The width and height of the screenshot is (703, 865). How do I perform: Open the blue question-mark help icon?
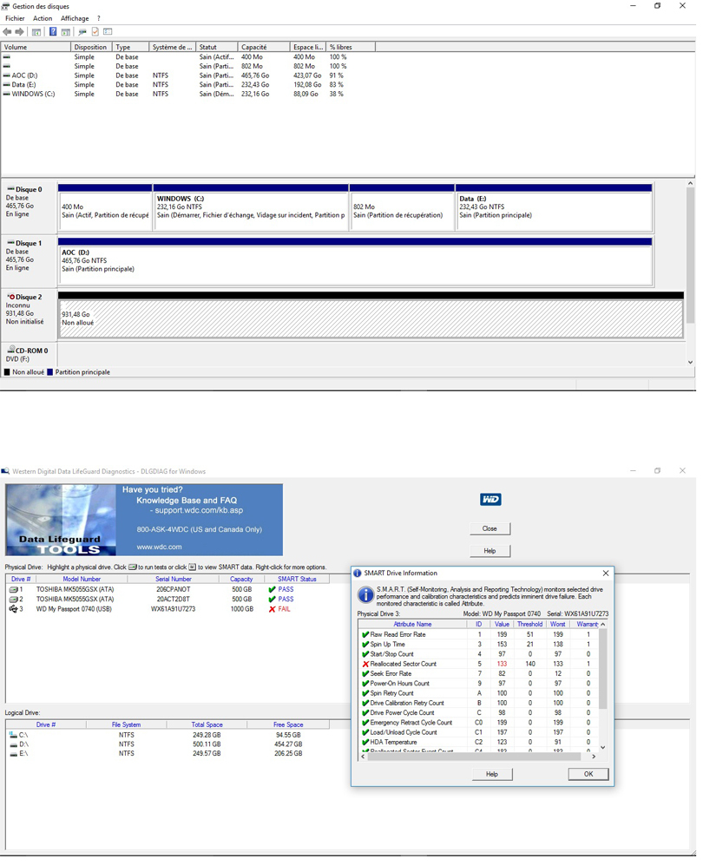click(x=53, y=32)
